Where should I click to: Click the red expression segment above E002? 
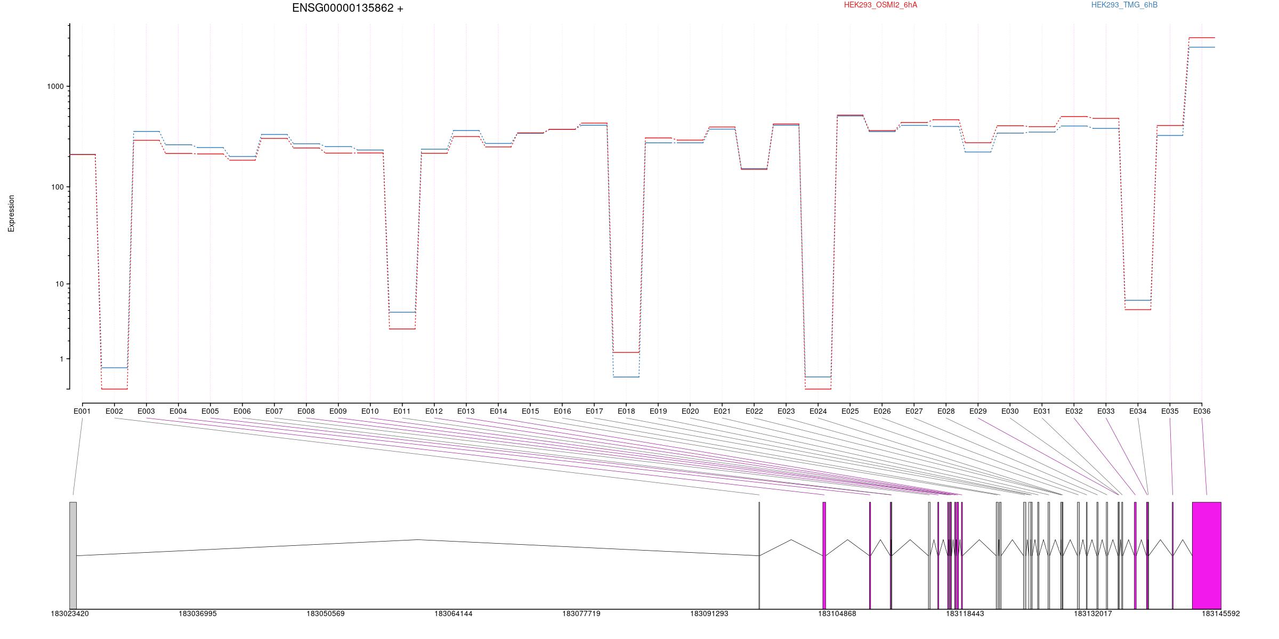click(x=114, y=389)
